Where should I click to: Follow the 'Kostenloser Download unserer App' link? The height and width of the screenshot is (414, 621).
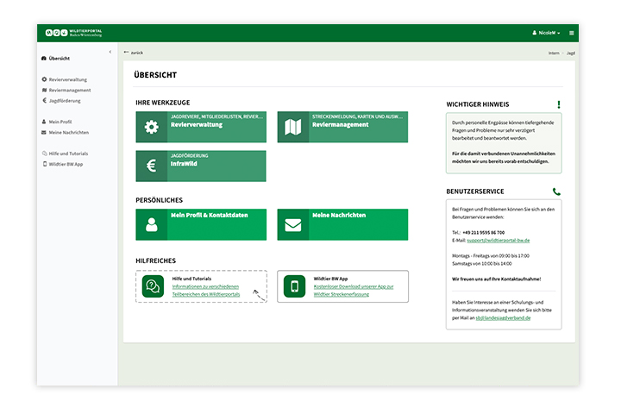[x=354, y=291]
